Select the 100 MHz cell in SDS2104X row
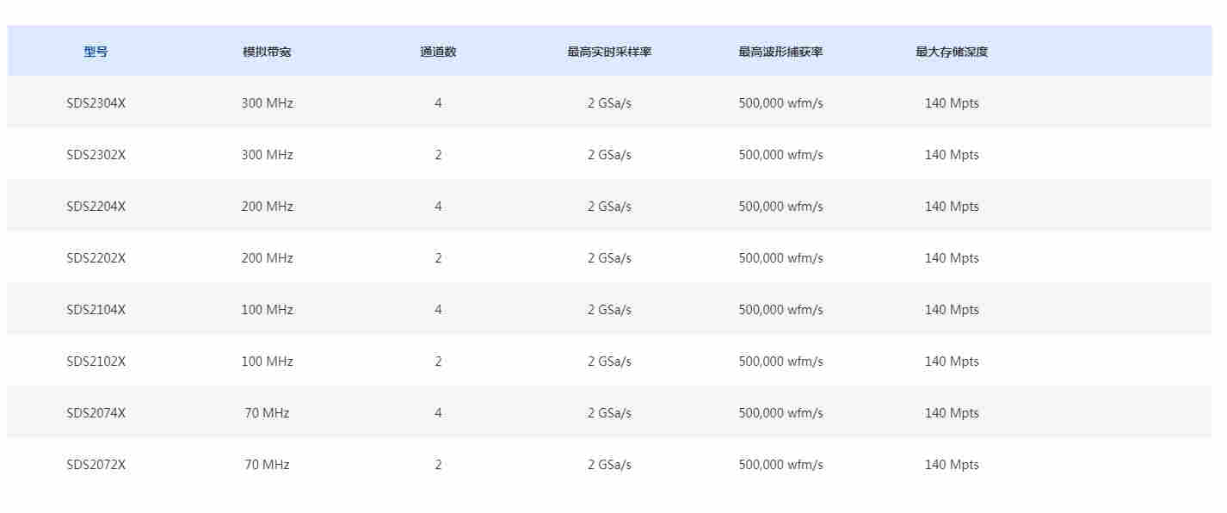 (x=267, y=310)
